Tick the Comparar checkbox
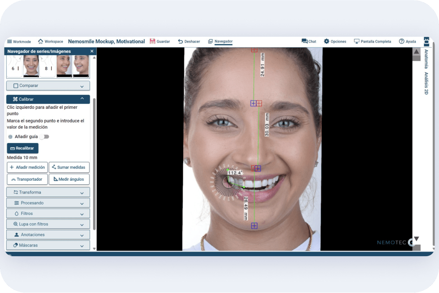 pyautogui.click(x=16, y=86)
